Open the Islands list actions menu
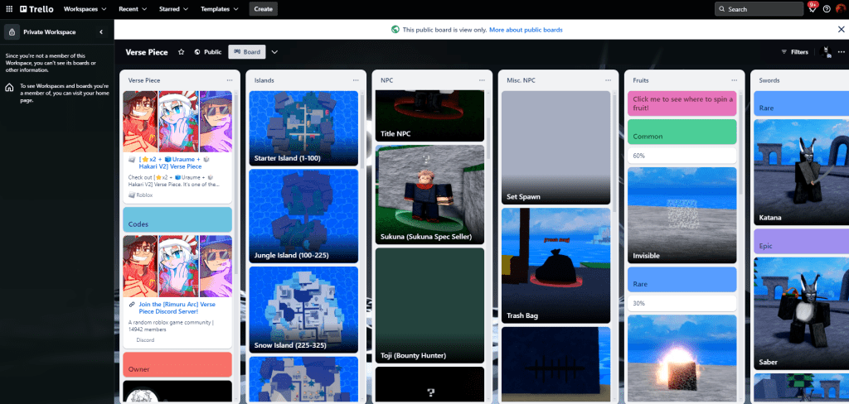Image resolution: width=849 pixels, height=404 pixels. coord(355,80)
